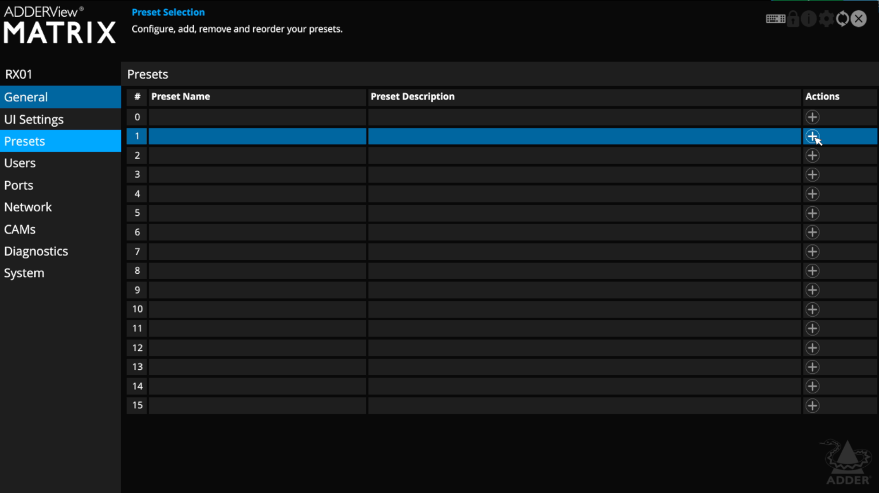Open the Diagnostics page
Image resolution: width=879 pixels, height=493 pixels.
click(x=60, y=251)
